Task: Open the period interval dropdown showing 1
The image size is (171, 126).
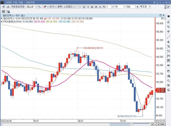Action: pos(112,7)
